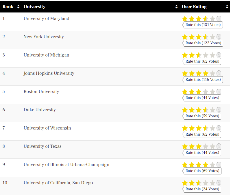
Task: Click Rate this (131 Votes) for Maryland
Action: point(203,25)
